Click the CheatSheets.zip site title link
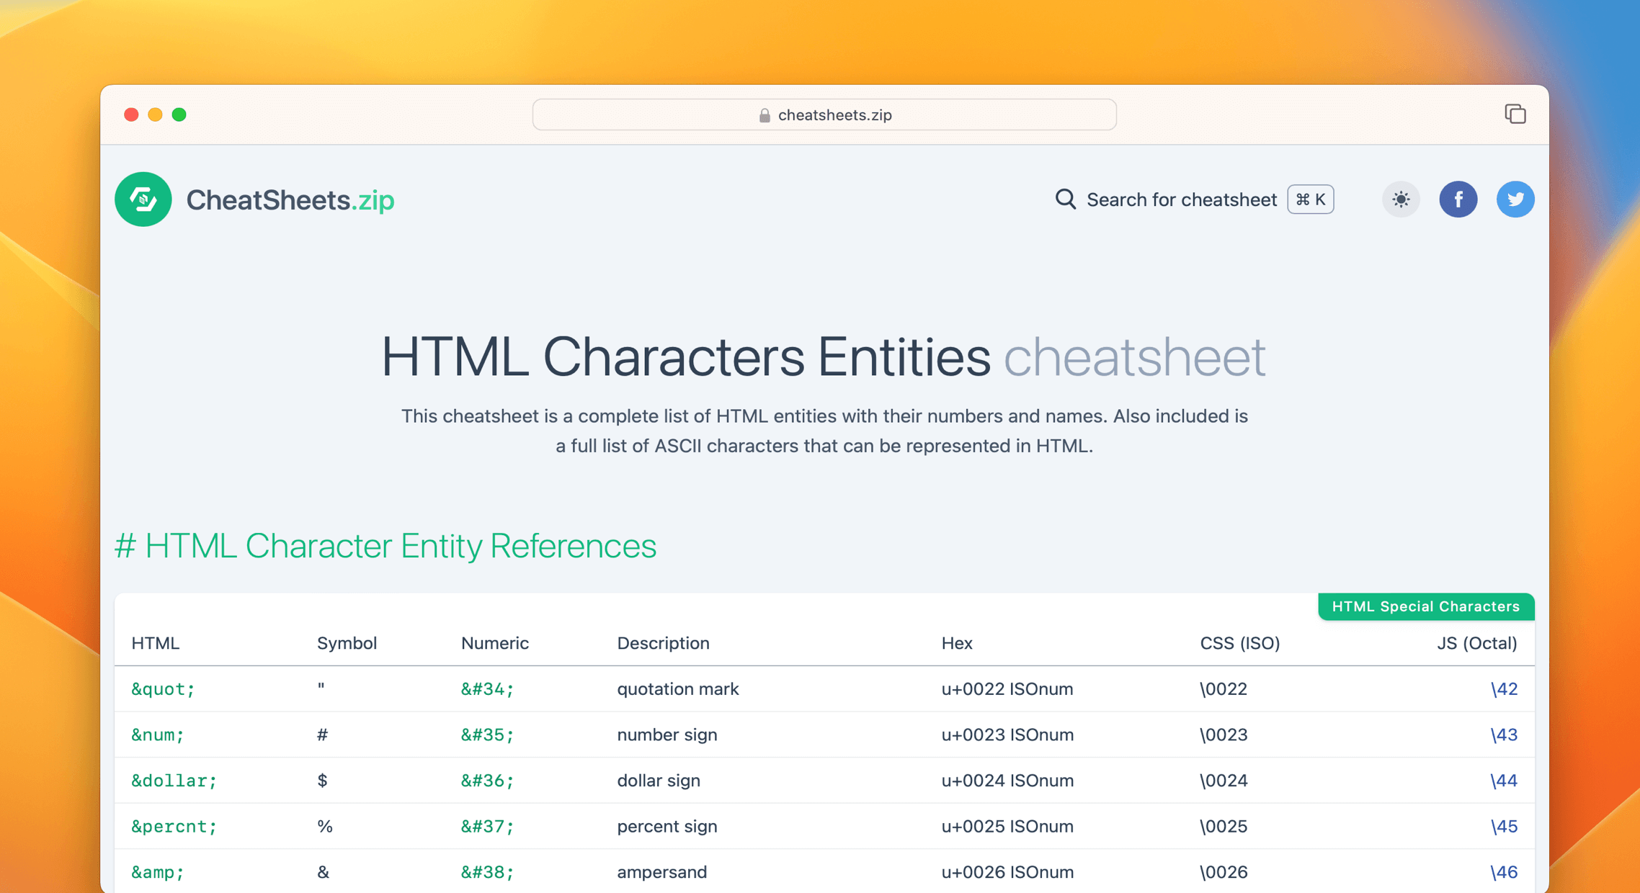1640x893 pixels. (290, 199)
